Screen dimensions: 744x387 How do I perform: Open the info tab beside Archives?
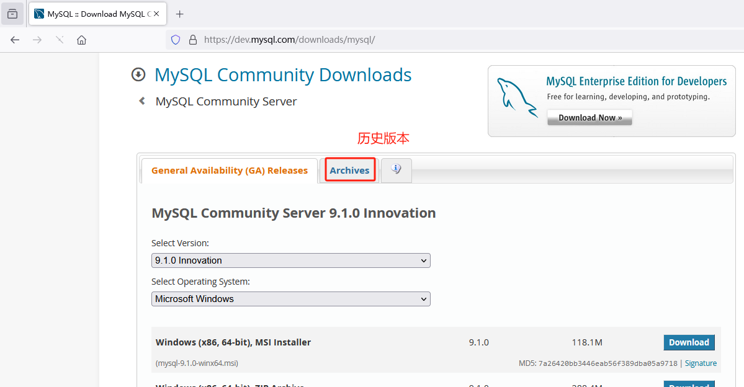click(396, 170)
